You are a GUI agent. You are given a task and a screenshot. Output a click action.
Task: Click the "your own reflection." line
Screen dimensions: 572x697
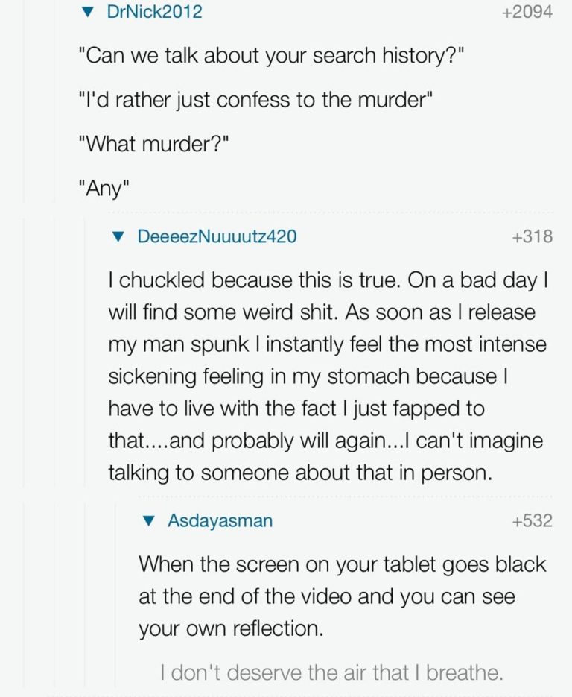coord(231,628)
